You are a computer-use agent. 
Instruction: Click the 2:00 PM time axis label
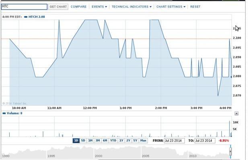click(161, 108)
